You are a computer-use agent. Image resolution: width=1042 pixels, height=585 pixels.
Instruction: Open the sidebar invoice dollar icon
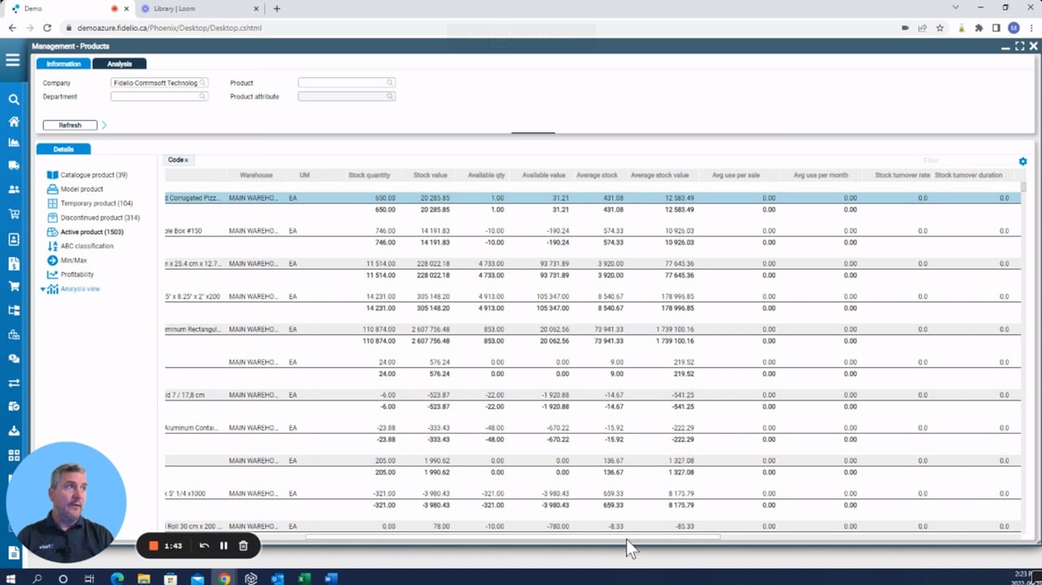[13, 263]
